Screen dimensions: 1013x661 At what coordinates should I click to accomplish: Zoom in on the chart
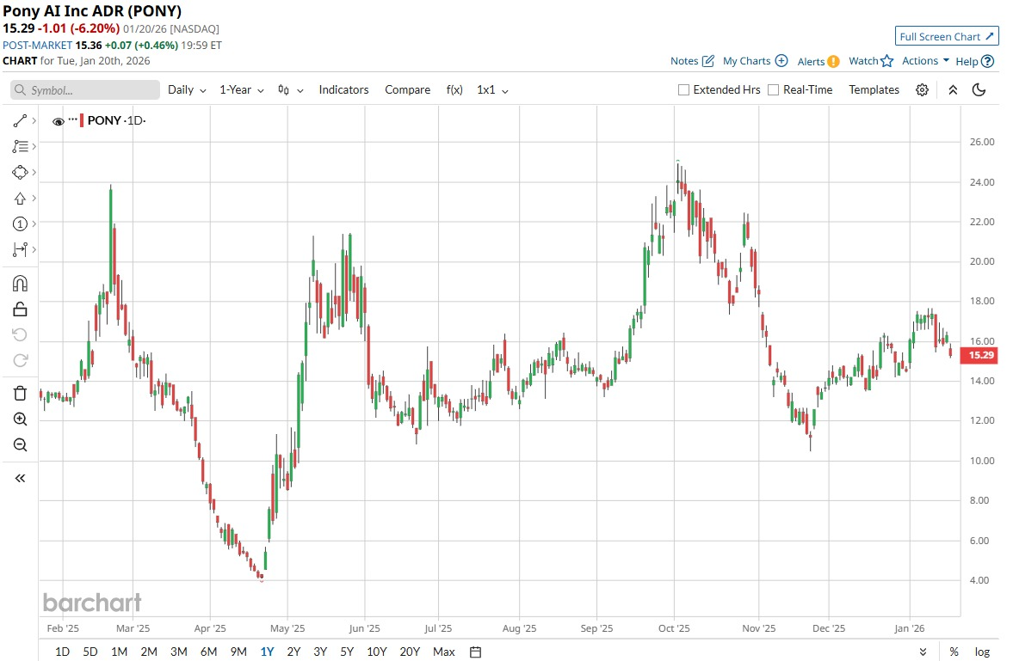point(20,419)
